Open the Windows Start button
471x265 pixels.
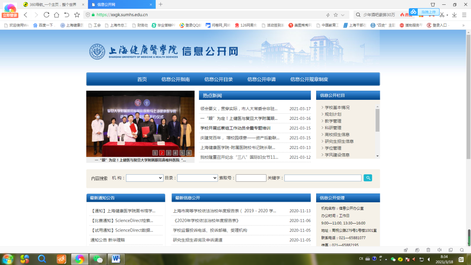point(7,259)
